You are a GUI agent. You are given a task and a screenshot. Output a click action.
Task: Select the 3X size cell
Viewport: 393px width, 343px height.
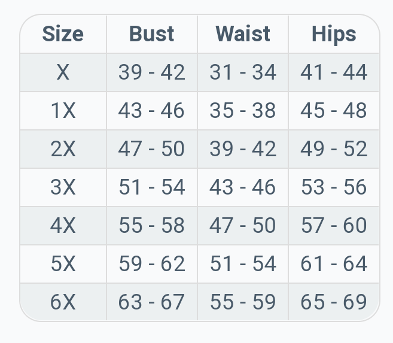click(x=63, y=187)
